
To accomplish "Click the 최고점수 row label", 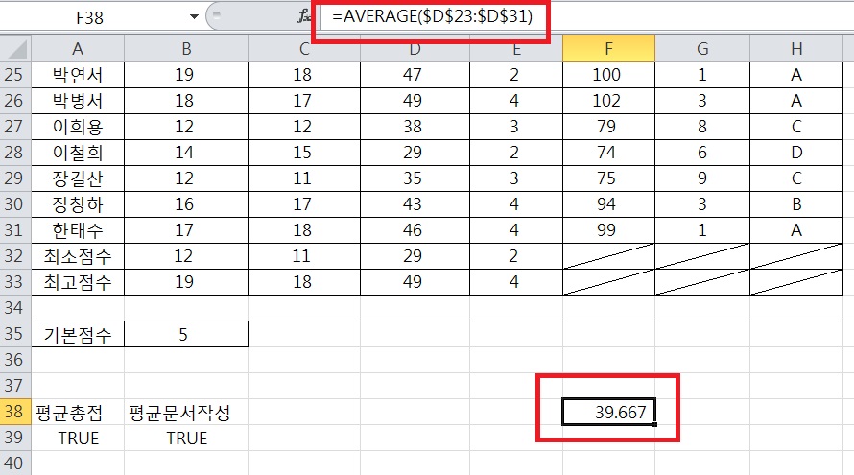I will pyautogui.click(x=77, y=282).
